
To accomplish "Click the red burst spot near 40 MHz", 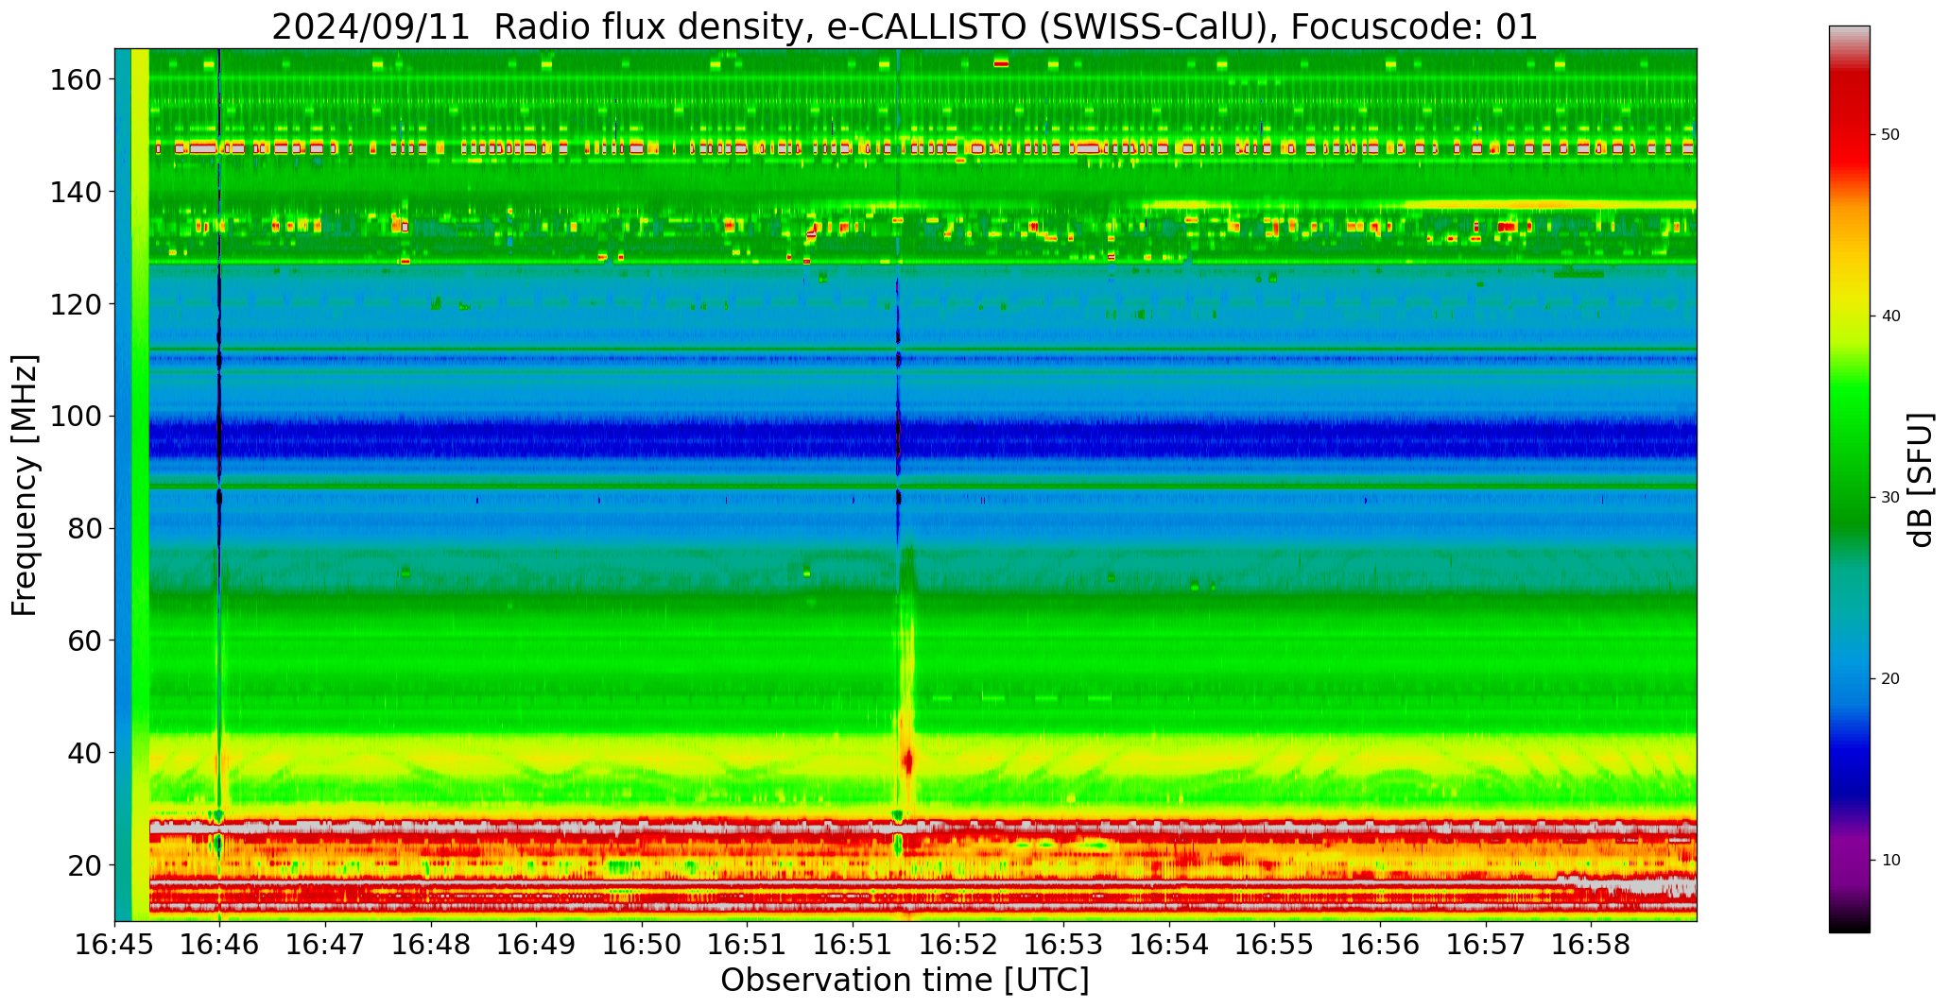I will tap(908, 760).
